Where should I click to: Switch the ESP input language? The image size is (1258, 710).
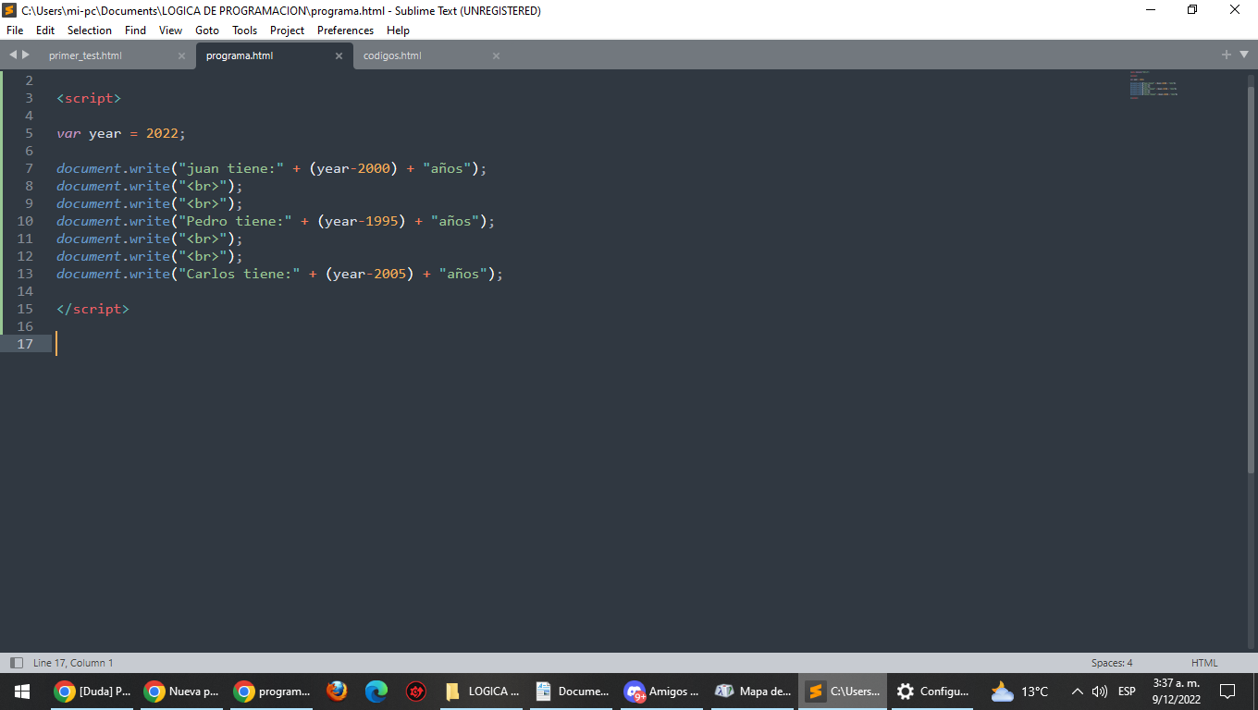click(x=1127, y=692)
